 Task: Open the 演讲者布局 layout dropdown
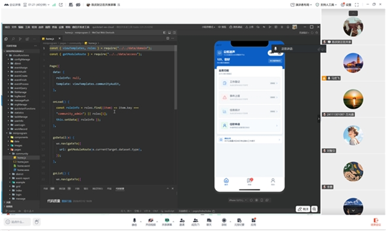(x=301, y=5)
